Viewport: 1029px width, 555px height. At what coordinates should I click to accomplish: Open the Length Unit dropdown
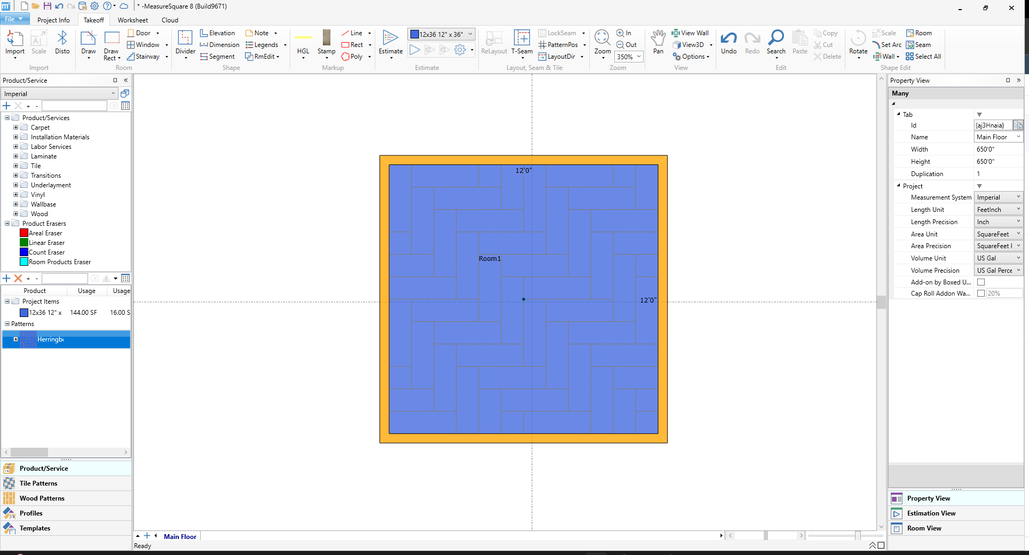tap(999, 210)
